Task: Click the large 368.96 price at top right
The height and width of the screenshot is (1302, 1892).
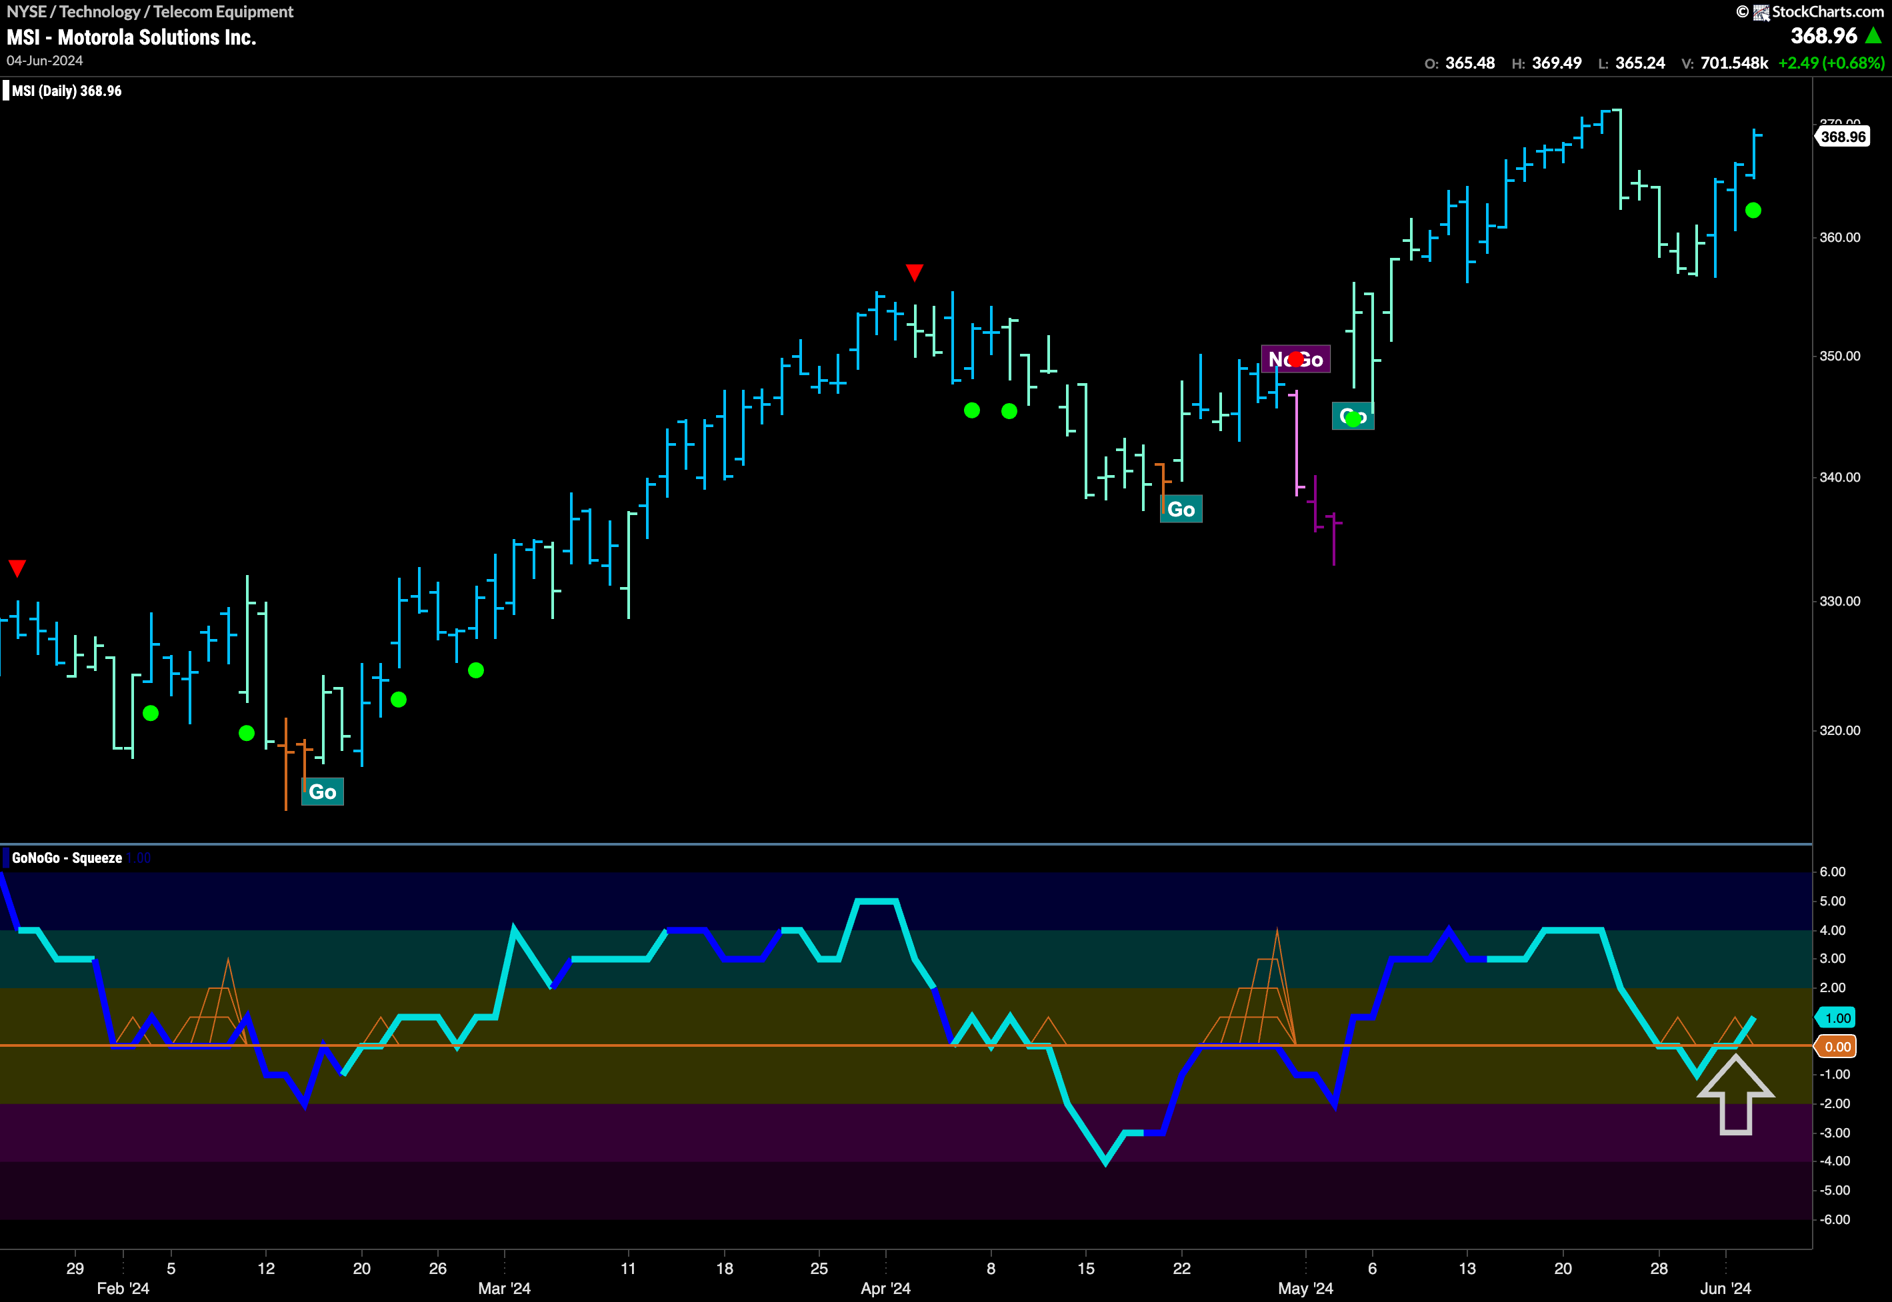Action: tap(1823, 36)
